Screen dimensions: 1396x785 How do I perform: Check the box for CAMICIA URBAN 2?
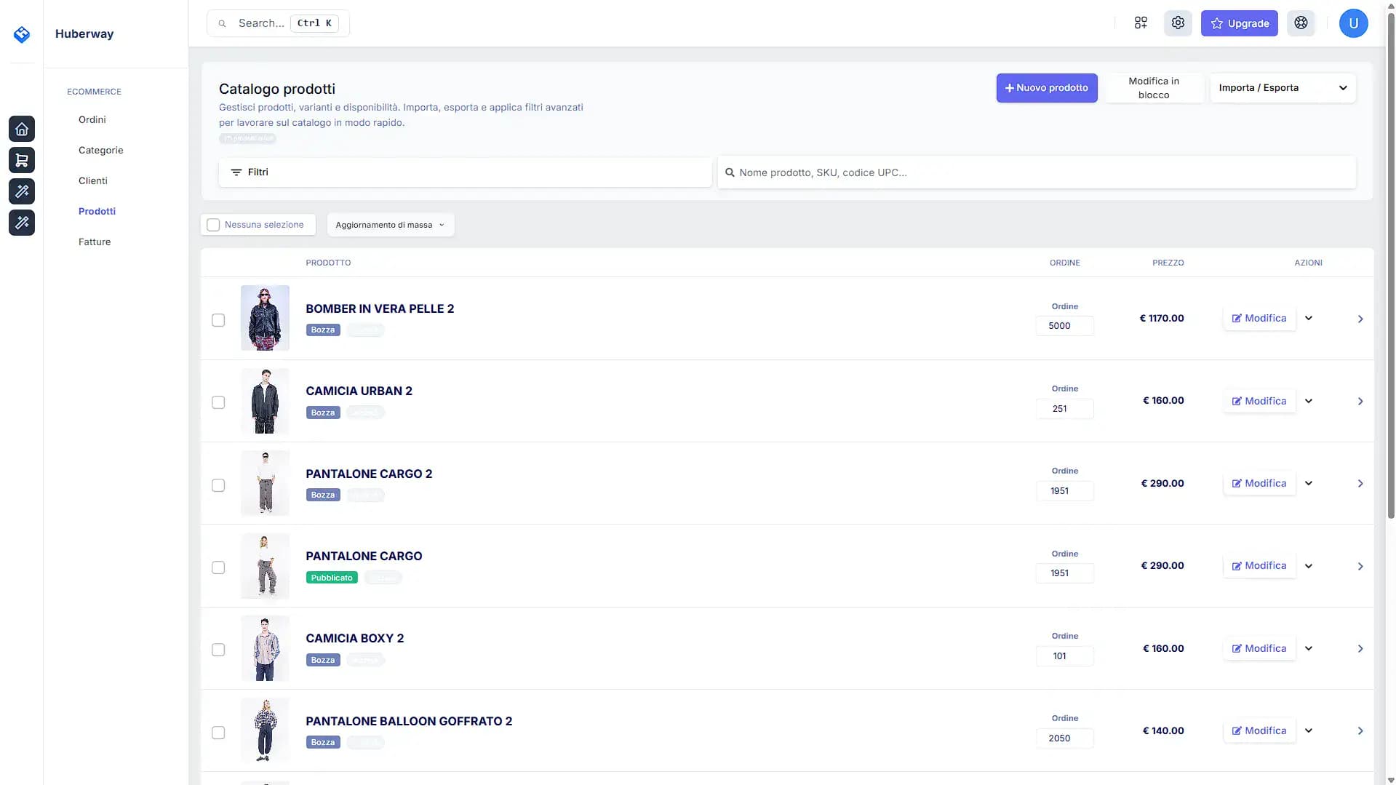pos(218,402)
